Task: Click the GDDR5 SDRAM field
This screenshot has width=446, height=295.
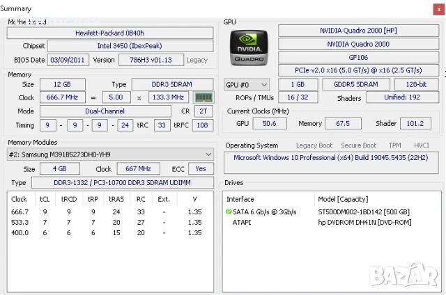Action: (x=356, y=84)
